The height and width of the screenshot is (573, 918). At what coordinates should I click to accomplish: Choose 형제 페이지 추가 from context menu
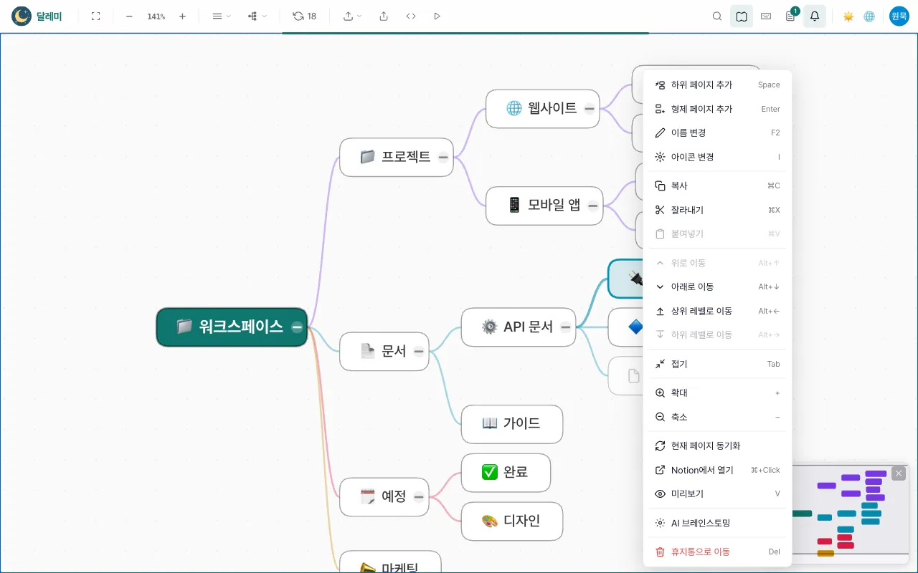[717, 109]
